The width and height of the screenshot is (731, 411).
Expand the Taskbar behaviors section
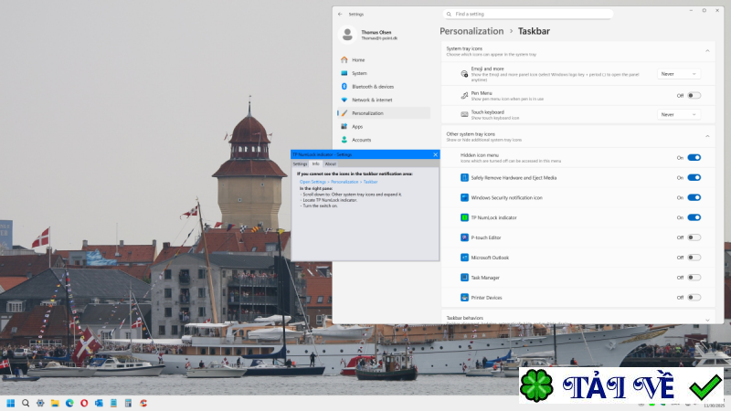tap(707, 320)
